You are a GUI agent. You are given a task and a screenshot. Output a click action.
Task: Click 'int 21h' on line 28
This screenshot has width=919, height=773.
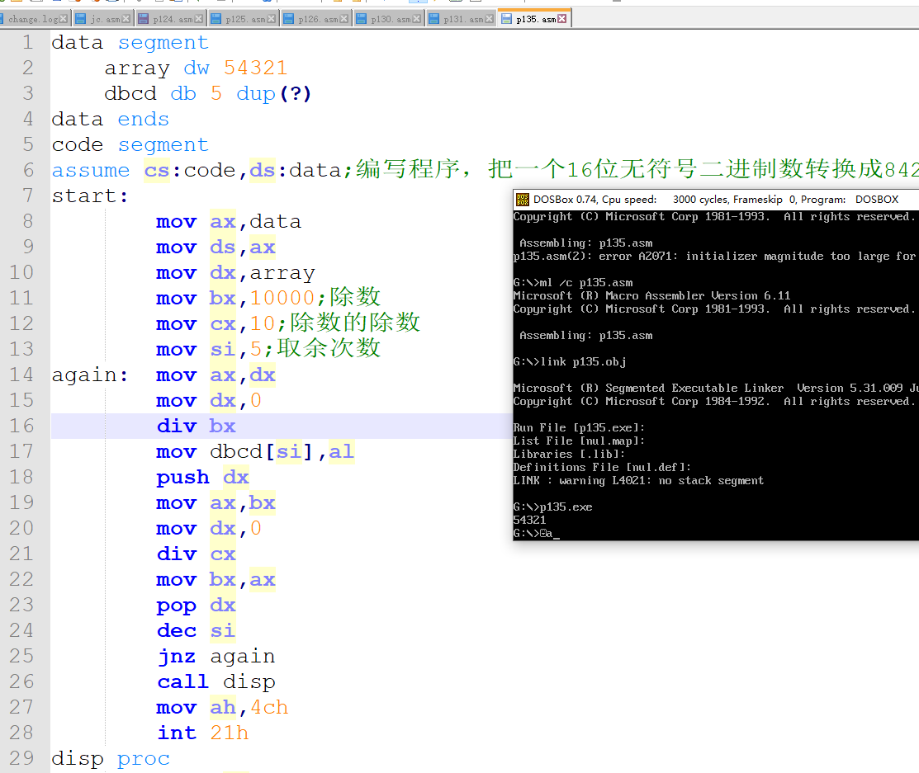pyautogui.click(x=203, y=733)
